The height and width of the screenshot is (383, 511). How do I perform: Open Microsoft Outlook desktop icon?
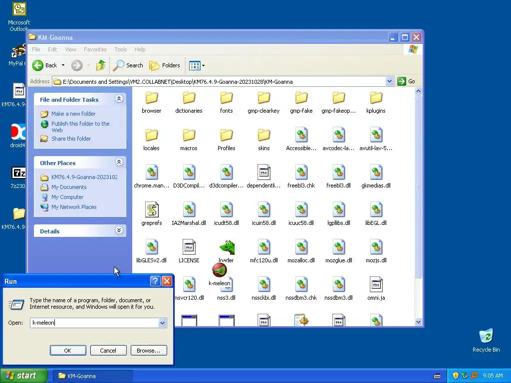point(19,16)
